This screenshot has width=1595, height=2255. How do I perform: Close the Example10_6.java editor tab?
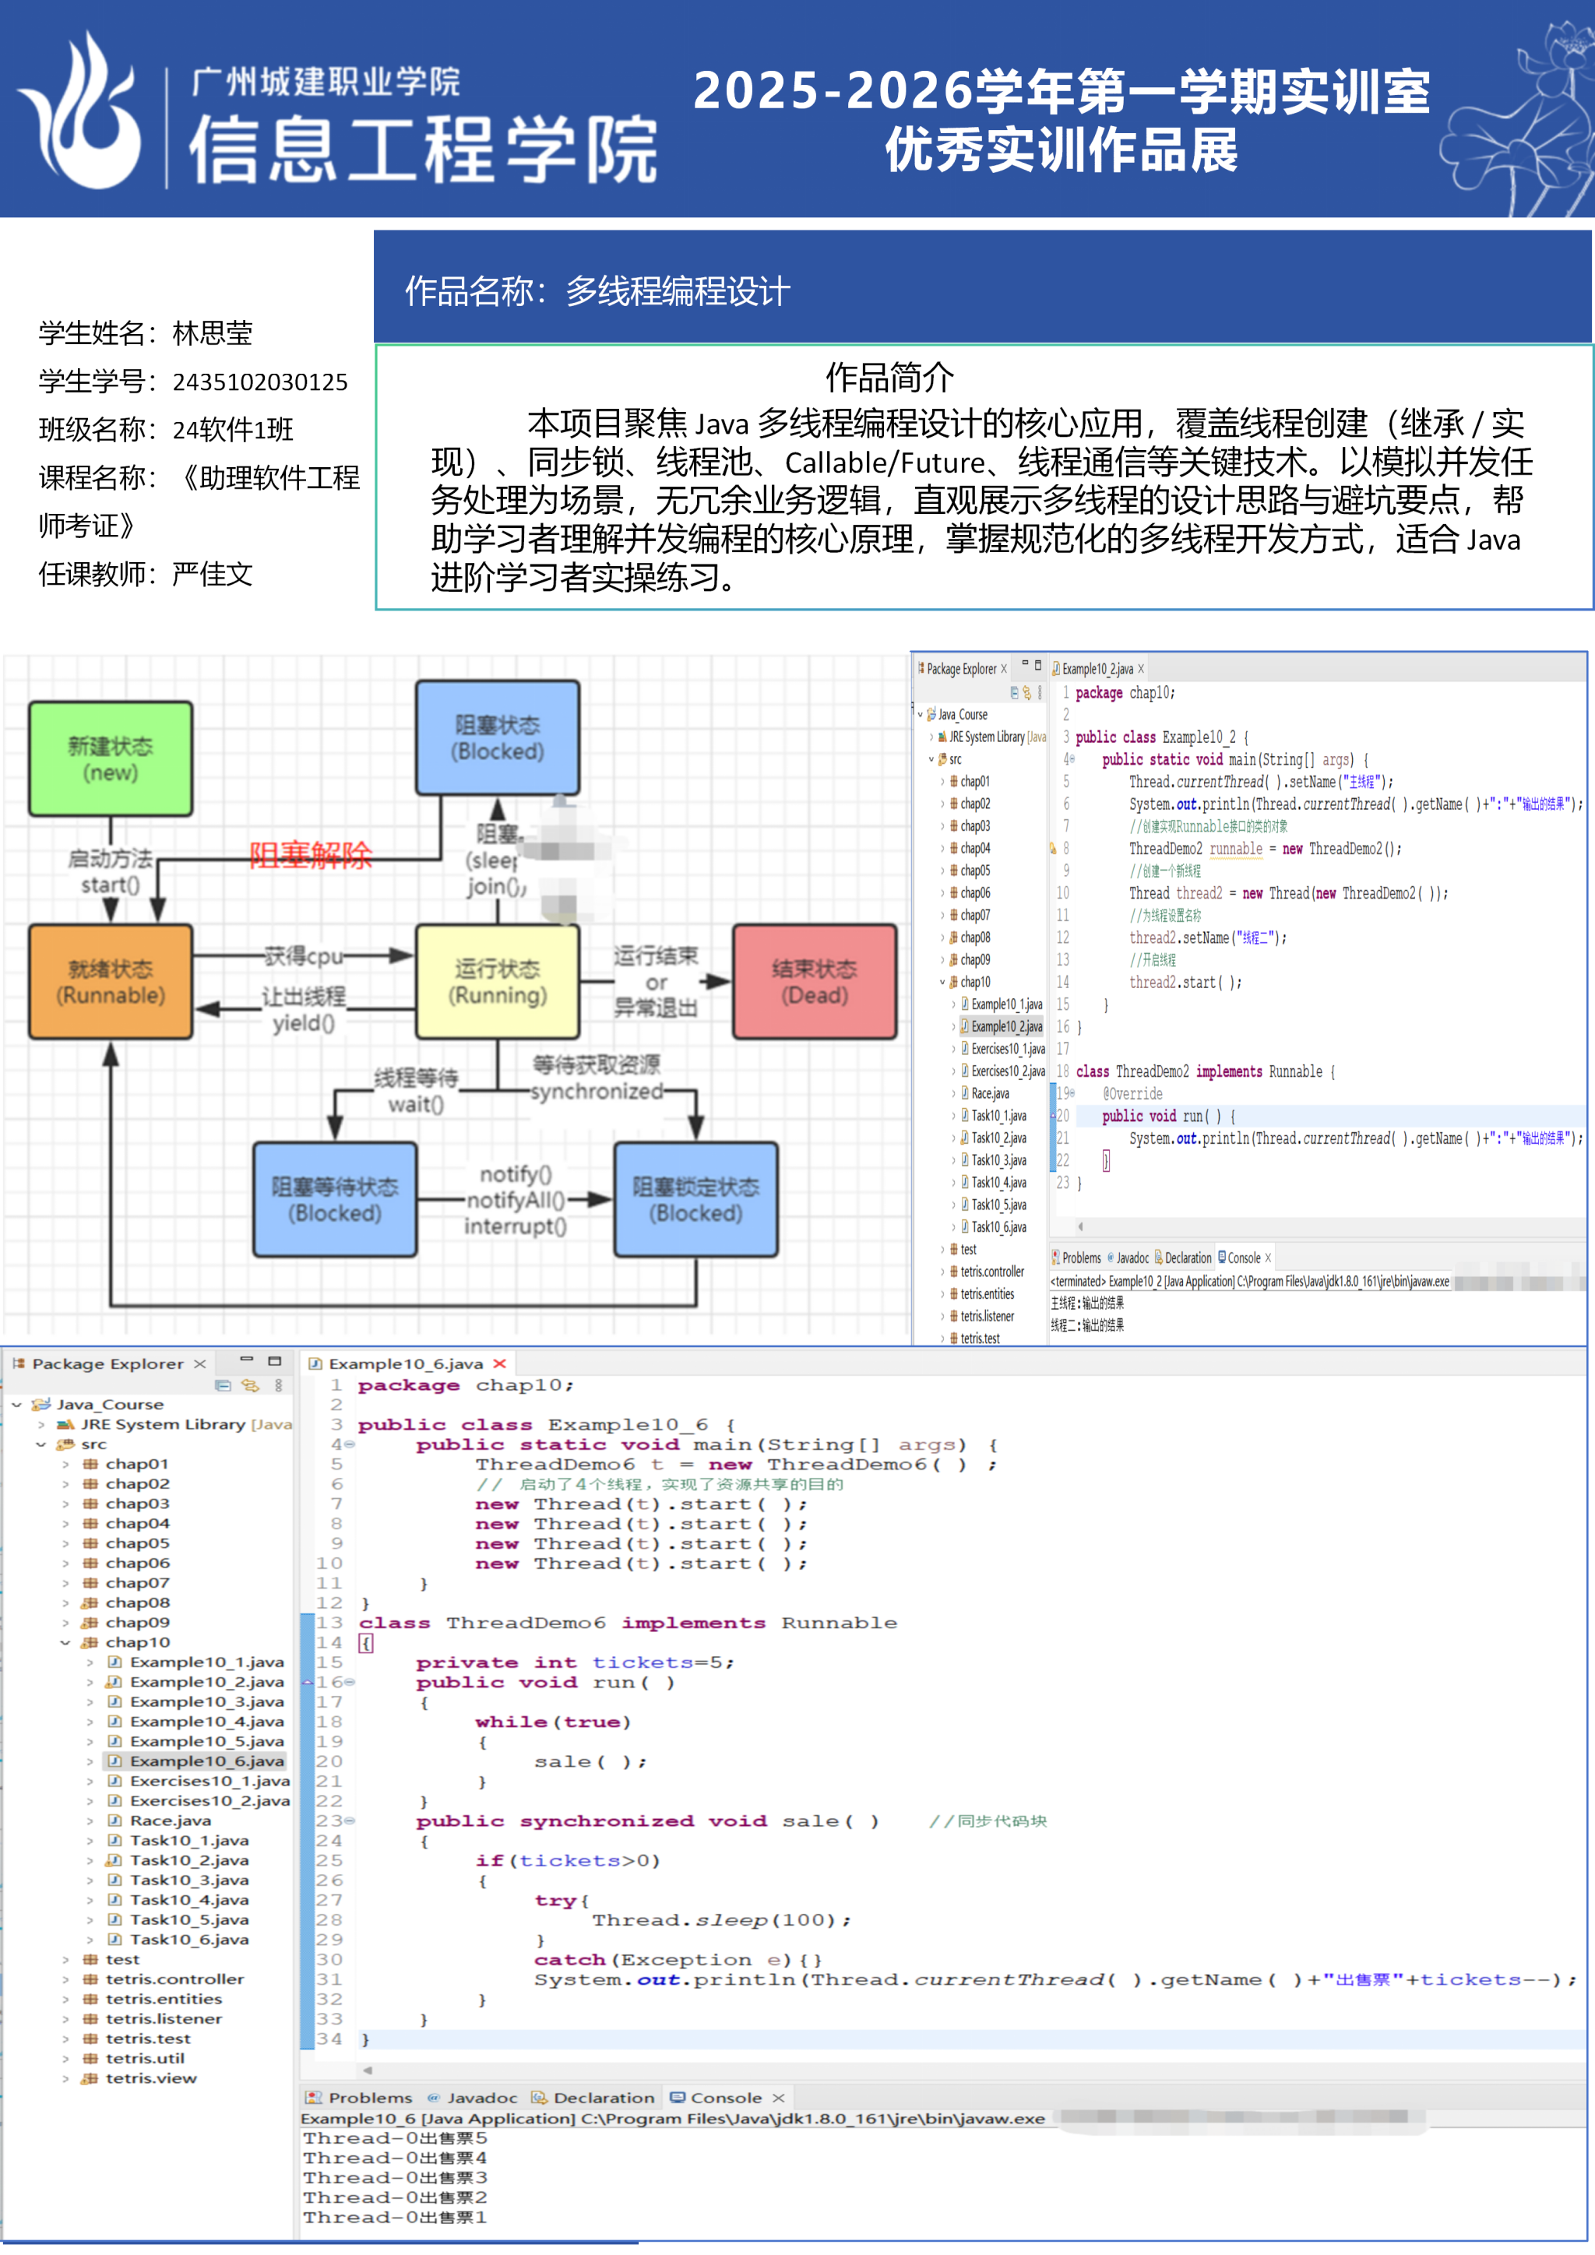click(500, 1363)
